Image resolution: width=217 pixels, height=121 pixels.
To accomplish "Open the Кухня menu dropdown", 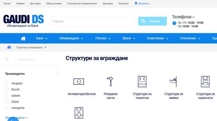I will click(129, 38).
